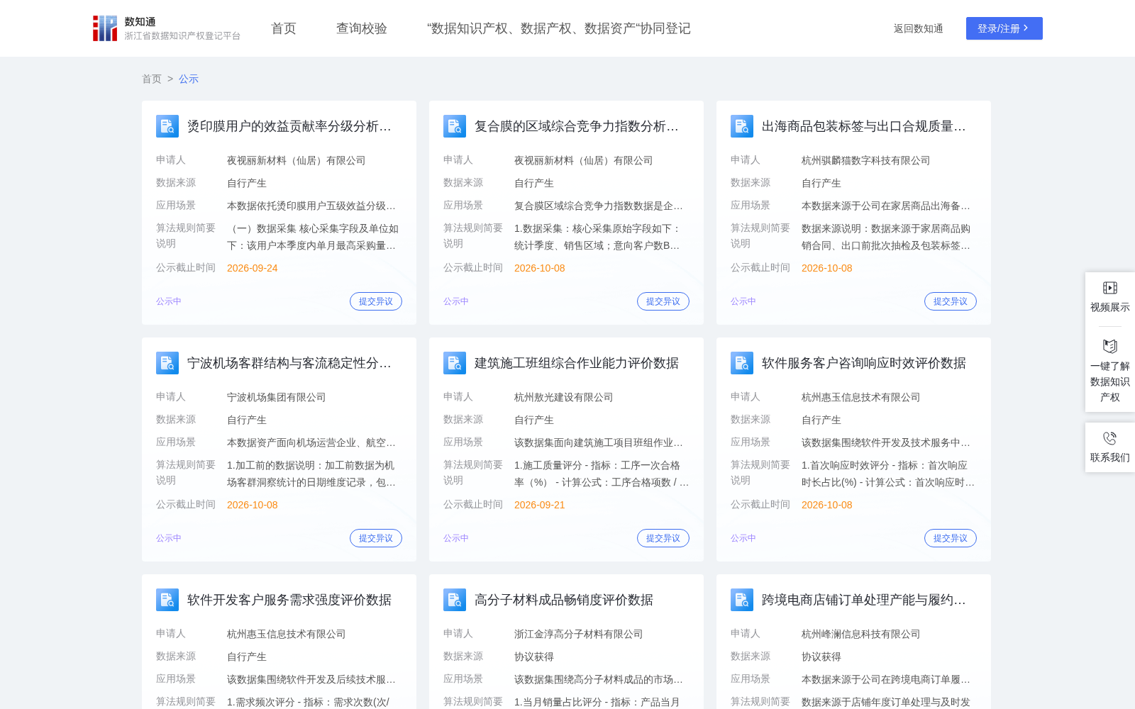The image size is (1135, 709).
Task: Click applicant 浙江金淳高分子材料有限公司
Action: point(579,634)
